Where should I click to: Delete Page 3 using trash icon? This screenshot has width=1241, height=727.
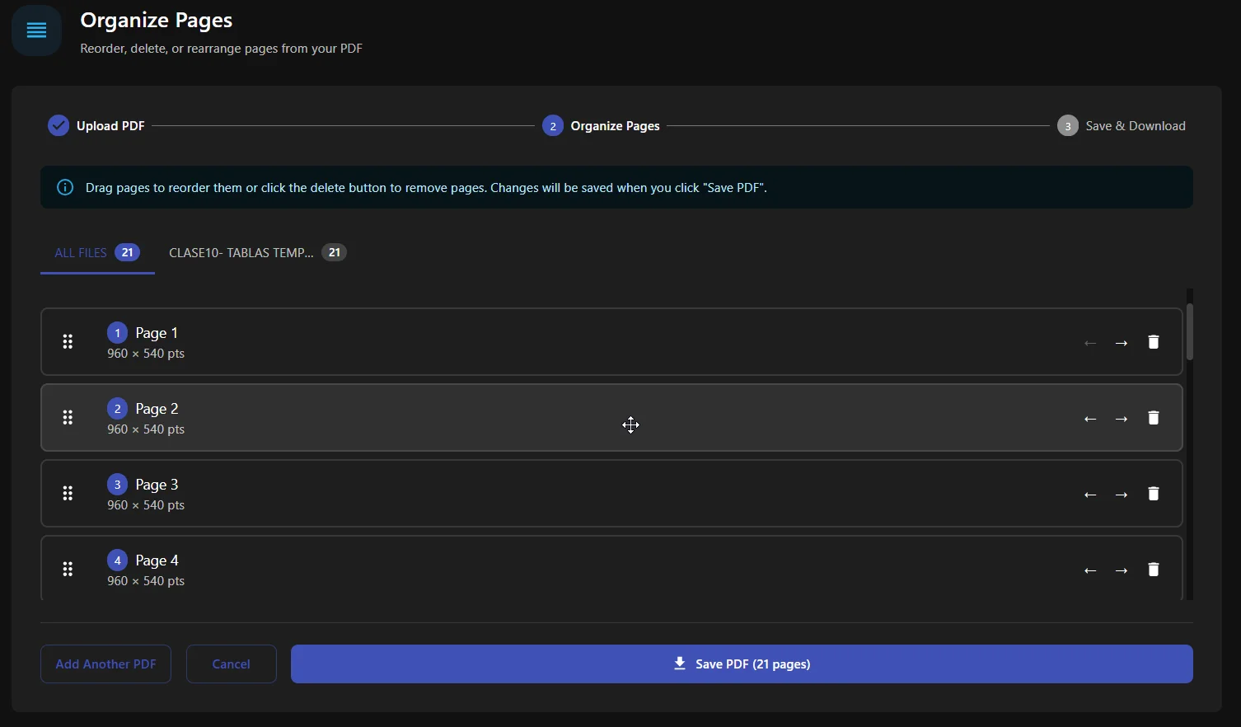click(1153, 494)
